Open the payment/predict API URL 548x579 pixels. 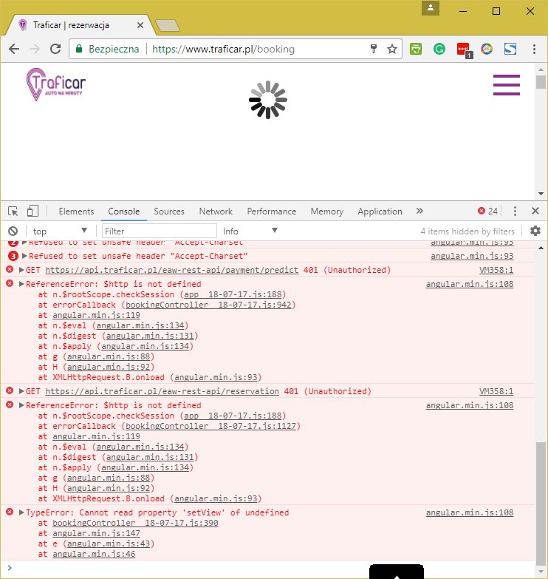pos(172,270)
